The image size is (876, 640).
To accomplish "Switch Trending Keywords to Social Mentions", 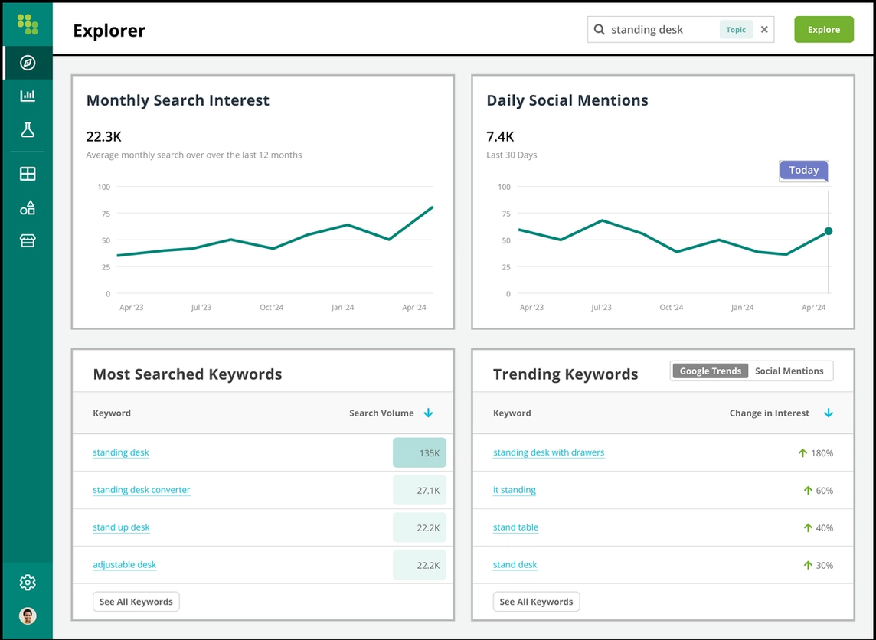I will coord(789,371).
